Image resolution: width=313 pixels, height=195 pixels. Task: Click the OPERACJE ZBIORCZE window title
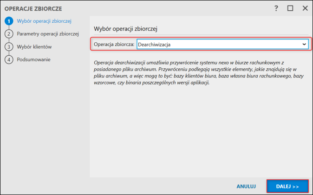33,8
